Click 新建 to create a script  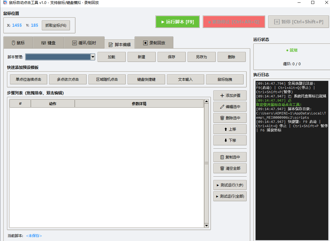click(x=142, y=57)
